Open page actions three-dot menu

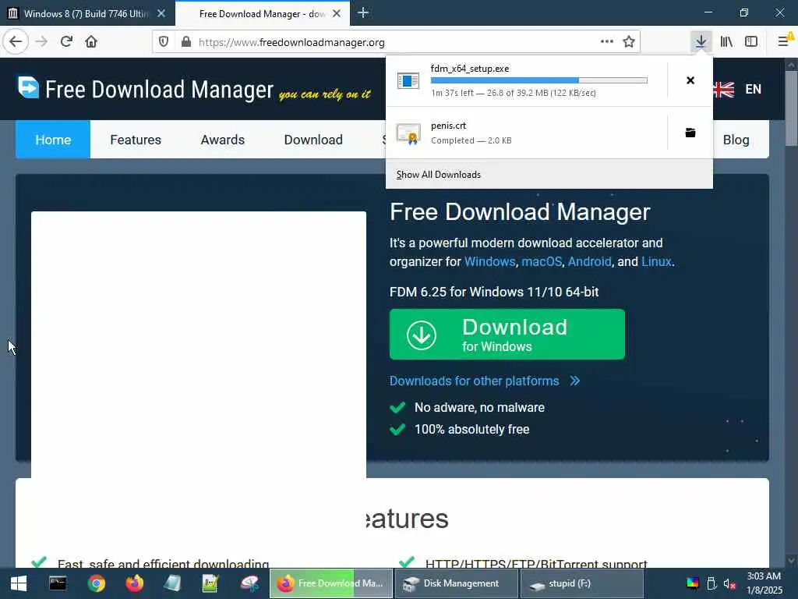[x=606, y=42]
